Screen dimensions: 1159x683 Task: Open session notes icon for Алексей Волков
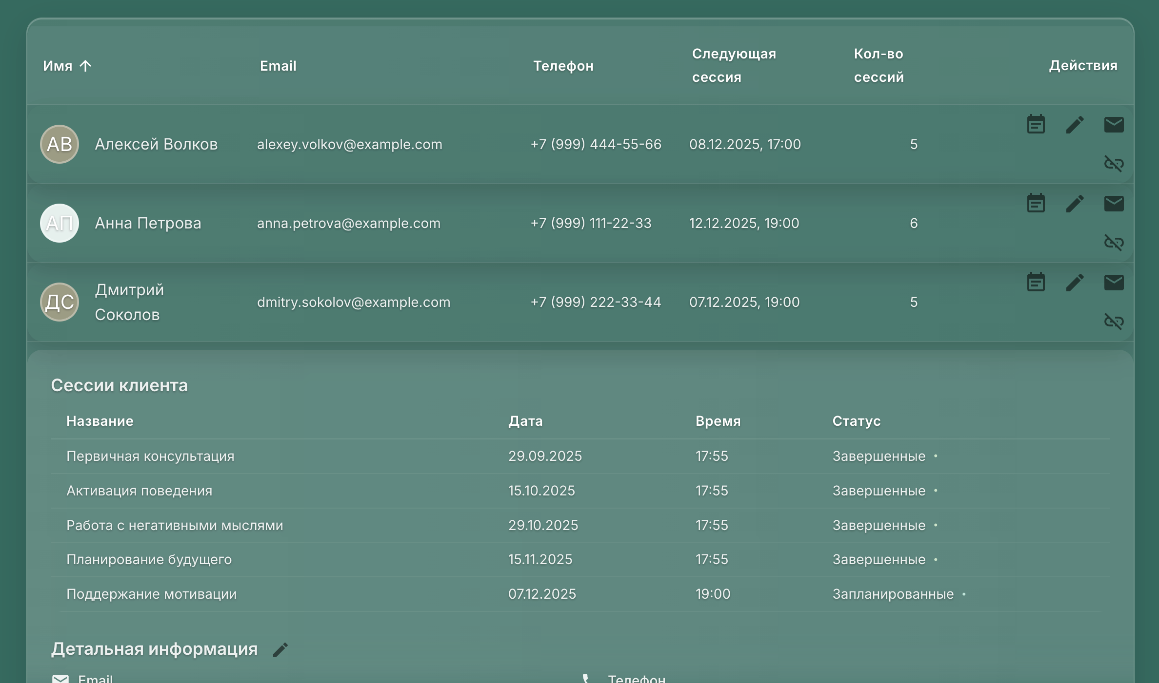[1036, 125]
